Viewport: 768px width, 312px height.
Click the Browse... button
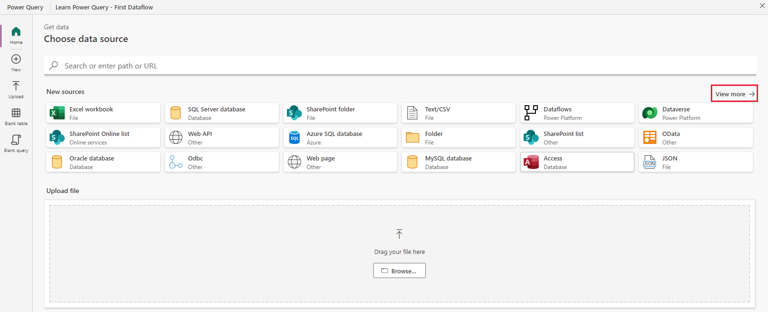399,270
